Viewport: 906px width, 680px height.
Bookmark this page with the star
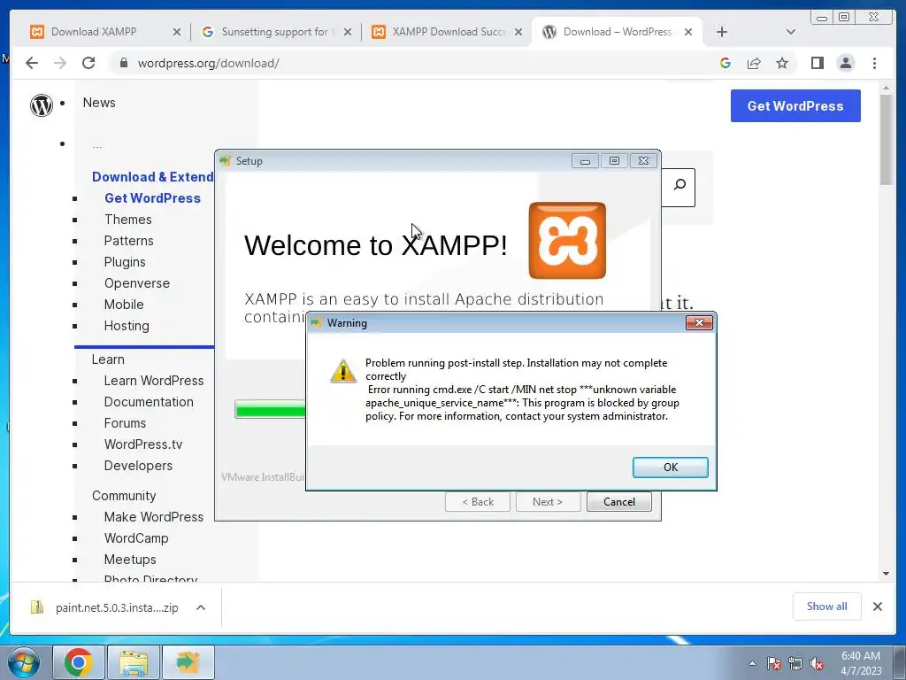click(x=782, y=63)
